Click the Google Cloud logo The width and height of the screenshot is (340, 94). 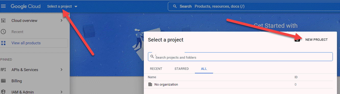[26, 6]
